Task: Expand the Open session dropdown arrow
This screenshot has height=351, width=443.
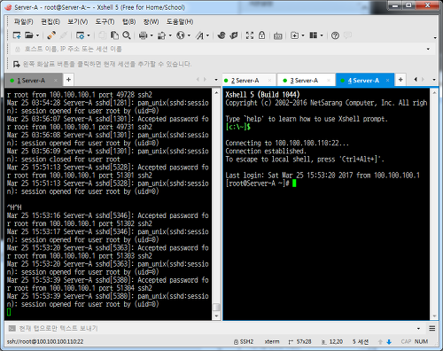Action: click(37, 35)
